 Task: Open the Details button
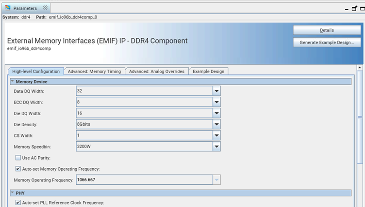tap(327, 30)
